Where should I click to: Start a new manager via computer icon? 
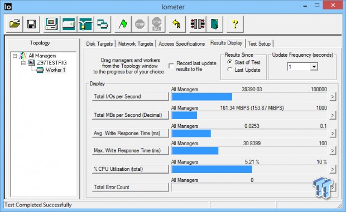52,24
